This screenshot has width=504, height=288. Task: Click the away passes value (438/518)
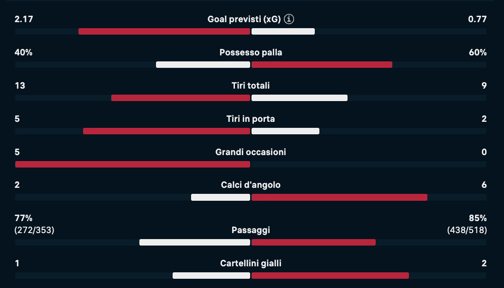467,229
